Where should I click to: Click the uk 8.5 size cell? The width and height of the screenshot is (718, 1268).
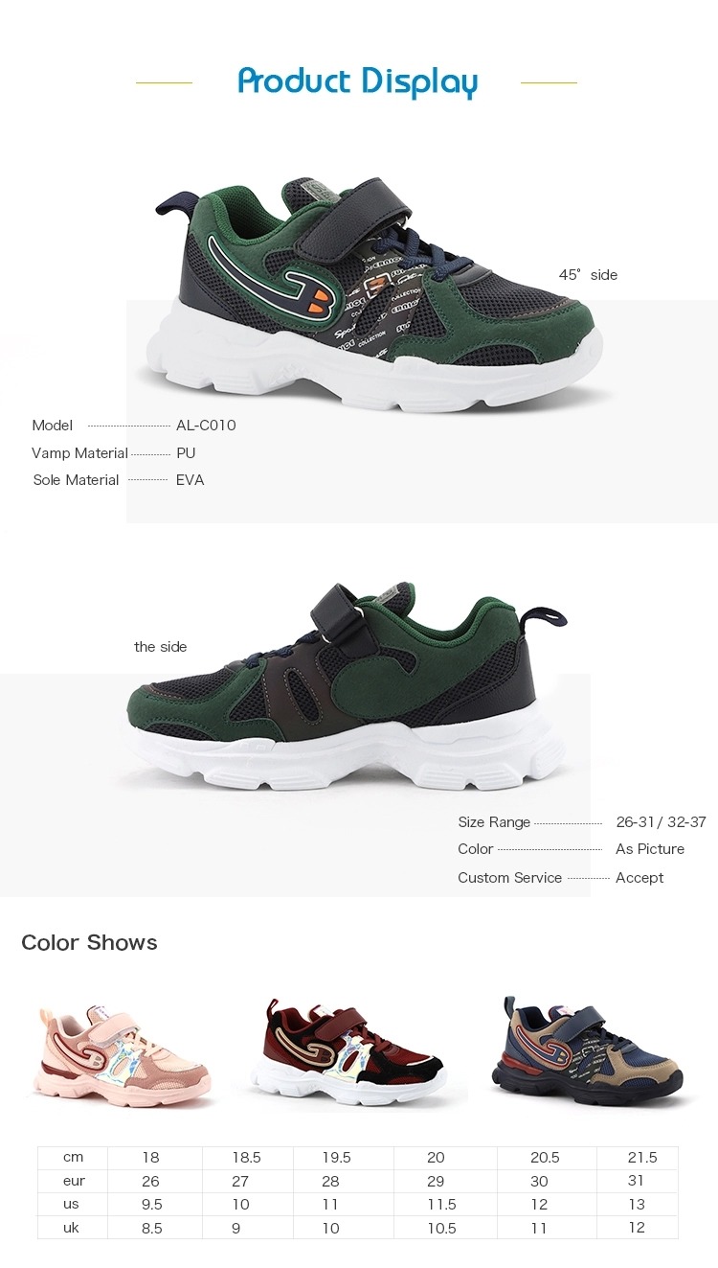(x=154, y=1228)
